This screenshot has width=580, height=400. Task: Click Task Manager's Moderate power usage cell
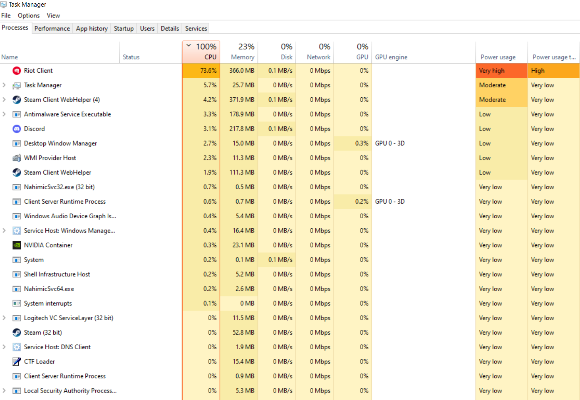(501, 85)
